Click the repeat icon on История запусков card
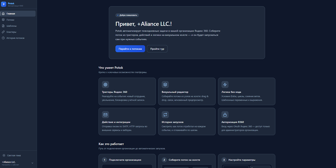336x168 pixels. 165,115
